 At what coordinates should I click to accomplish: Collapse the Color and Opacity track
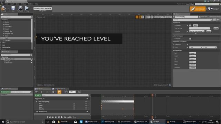click(x=37, y=102)
